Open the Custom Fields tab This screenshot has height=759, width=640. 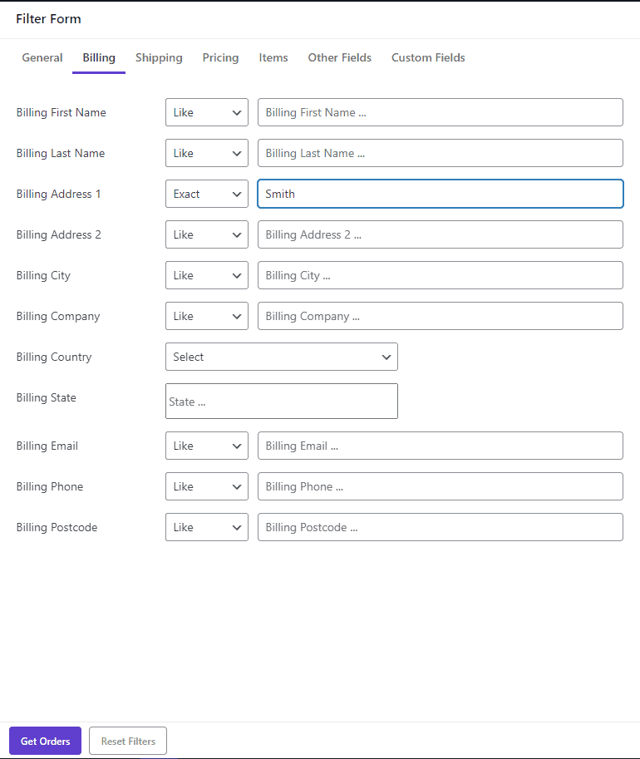point(427,57)
